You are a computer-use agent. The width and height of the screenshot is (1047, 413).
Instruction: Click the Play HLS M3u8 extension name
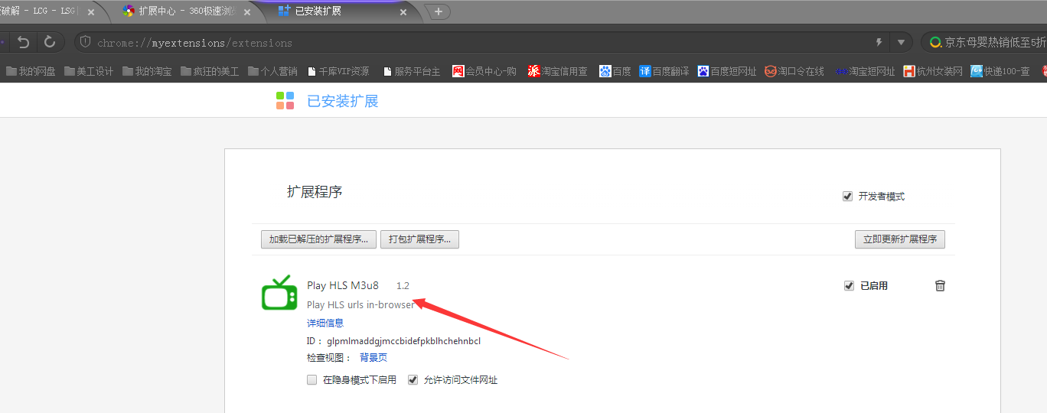343,286
